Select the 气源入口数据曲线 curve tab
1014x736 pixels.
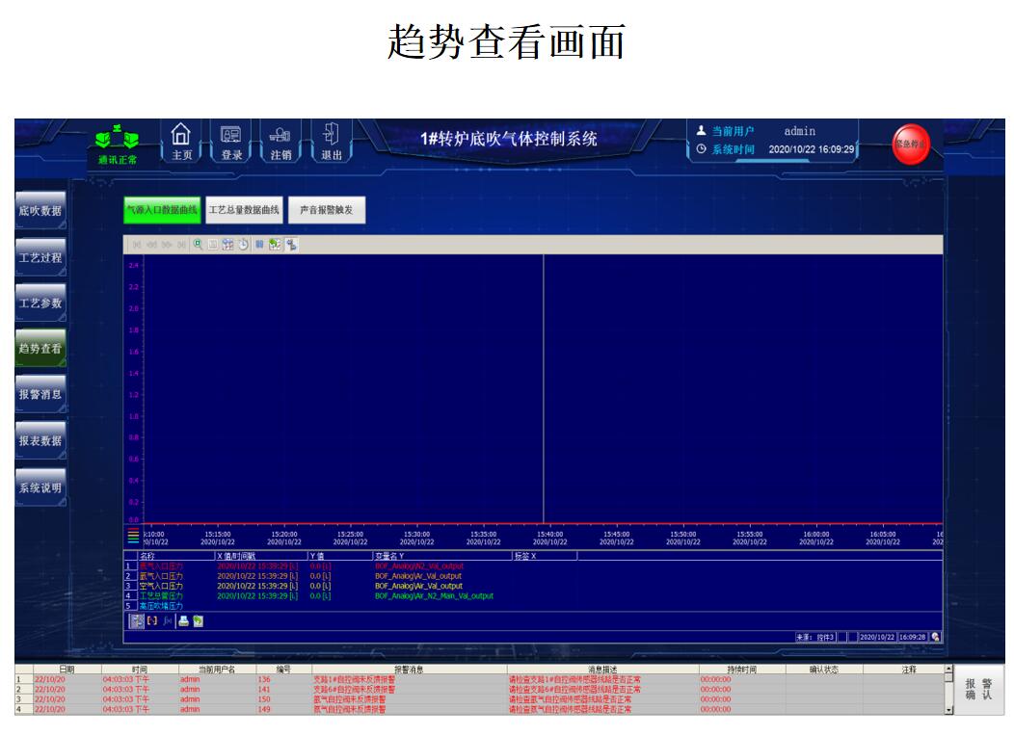point(162,209)
